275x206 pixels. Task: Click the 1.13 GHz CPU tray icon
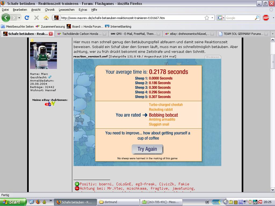(241, 202)
